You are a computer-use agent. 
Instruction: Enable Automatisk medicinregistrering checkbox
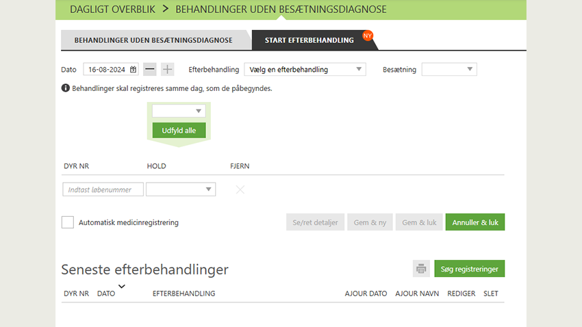[x=68, y=222]
